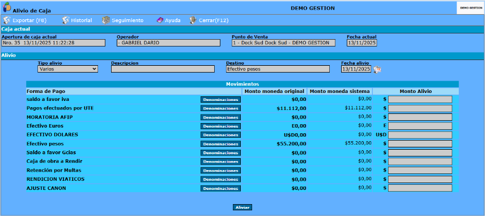The width and height of the screenshot is (485, 216).
Task: Open the Ayuda menu item
Action: click(173, 20)
